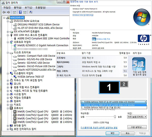Click the IDE ATA/ATAPI 컨트롤러 category icon

coord(11,32)
